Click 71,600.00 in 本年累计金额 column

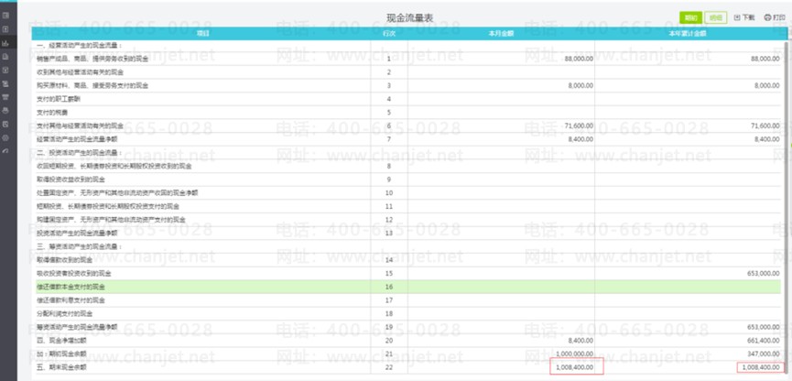765,125
